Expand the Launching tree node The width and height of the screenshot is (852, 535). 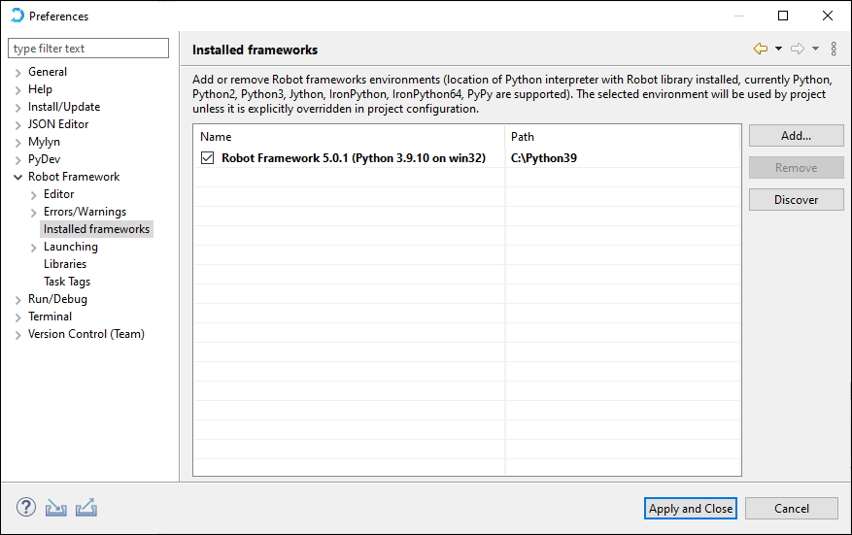(34, 248)
